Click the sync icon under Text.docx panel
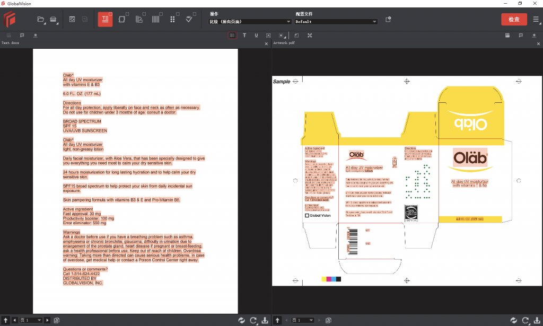The height and width of the screenshot is (326, 543). (x=241, y=321)
